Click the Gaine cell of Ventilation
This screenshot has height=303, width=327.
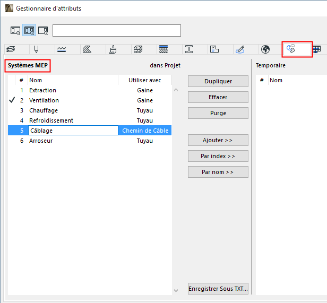[145, 100]
